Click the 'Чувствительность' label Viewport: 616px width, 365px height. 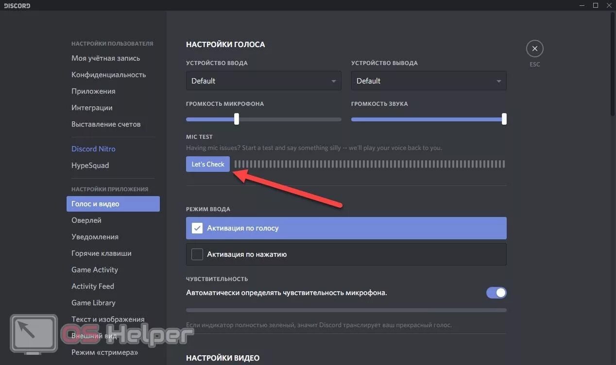217,279
